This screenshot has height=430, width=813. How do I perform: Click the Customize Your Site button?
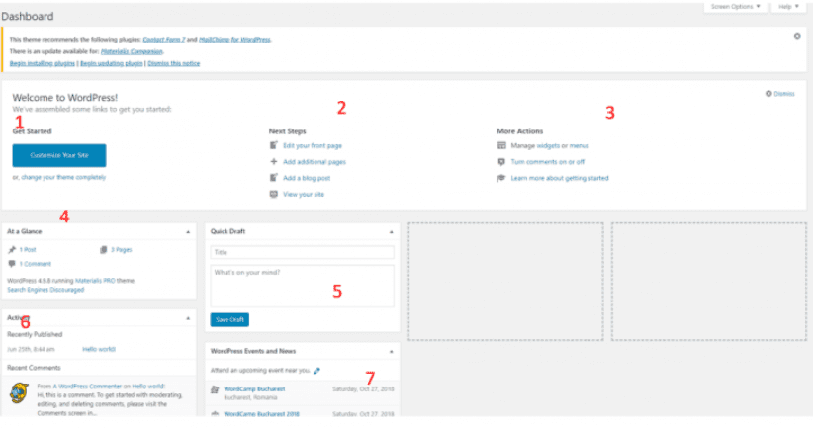(x=59, y=155)
